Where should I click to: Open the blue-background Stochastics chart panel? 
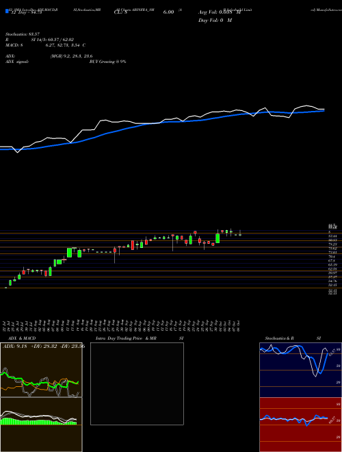coord(300,370)
